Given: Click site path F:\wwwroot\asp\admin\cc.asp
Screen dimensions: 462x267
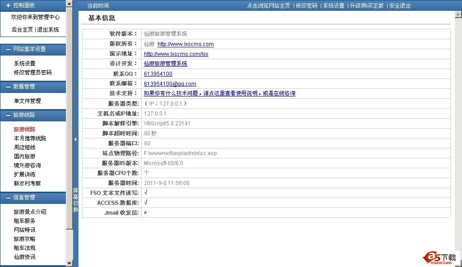Looking at the screenshot, I should pos(180,153).
